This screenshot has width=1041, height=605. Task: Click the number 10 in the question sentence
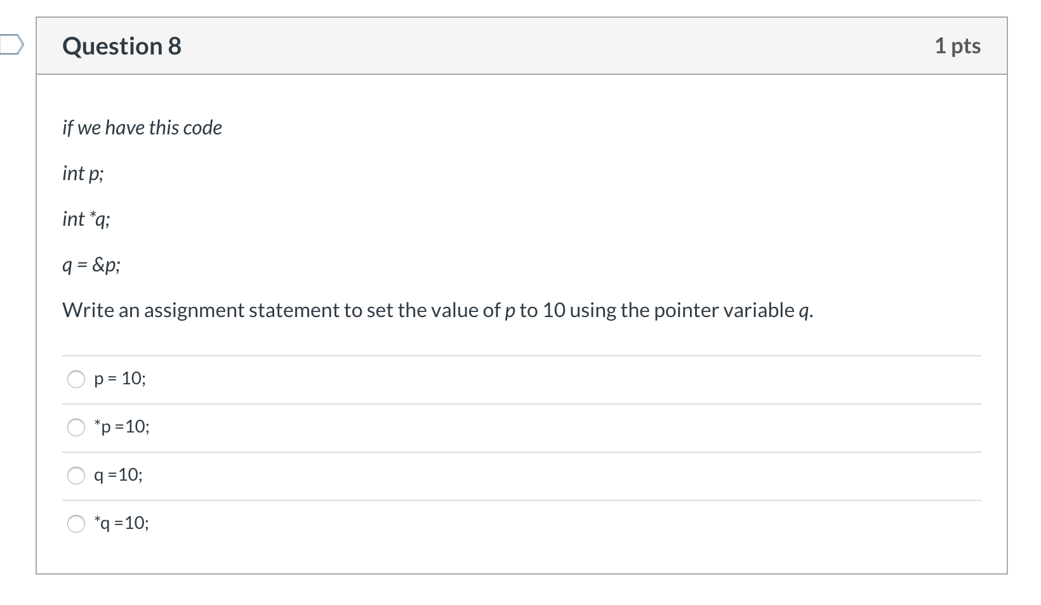554,310
